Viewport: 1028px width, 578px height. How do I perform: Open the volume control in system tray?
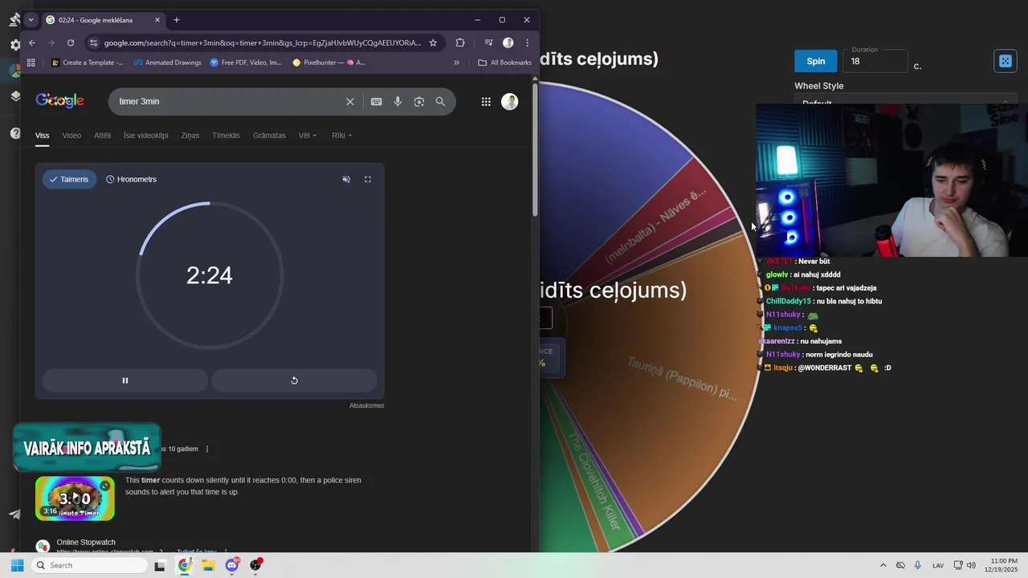971,565
